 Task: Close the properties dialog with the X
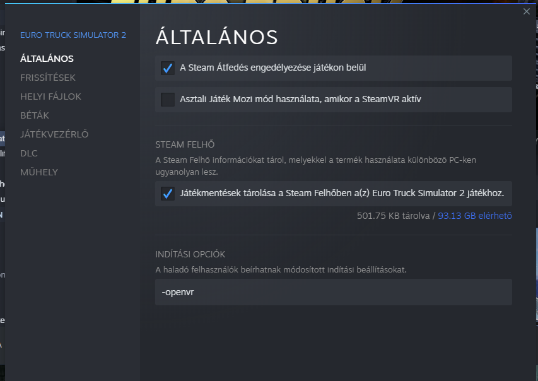[x=527, y=11]
